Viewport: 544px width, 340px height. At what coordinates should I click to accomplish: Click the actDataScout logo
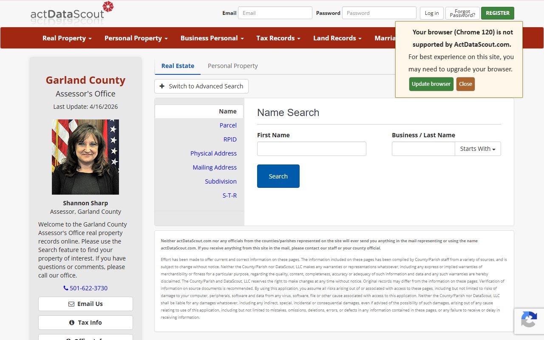coord(72,13)
